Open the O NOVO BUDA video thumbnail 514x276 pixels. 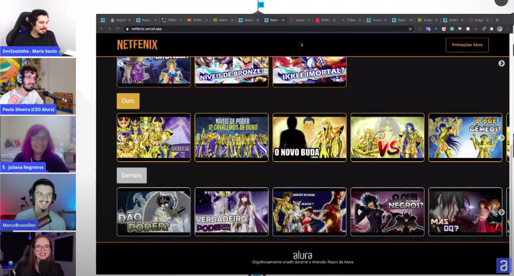coord(310,138)
